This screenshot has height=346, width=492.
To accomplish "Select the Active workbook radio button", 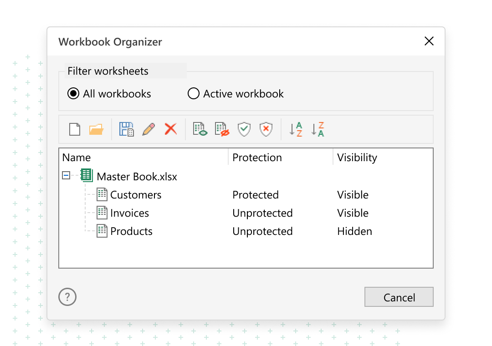I will (x=193, y=93).
